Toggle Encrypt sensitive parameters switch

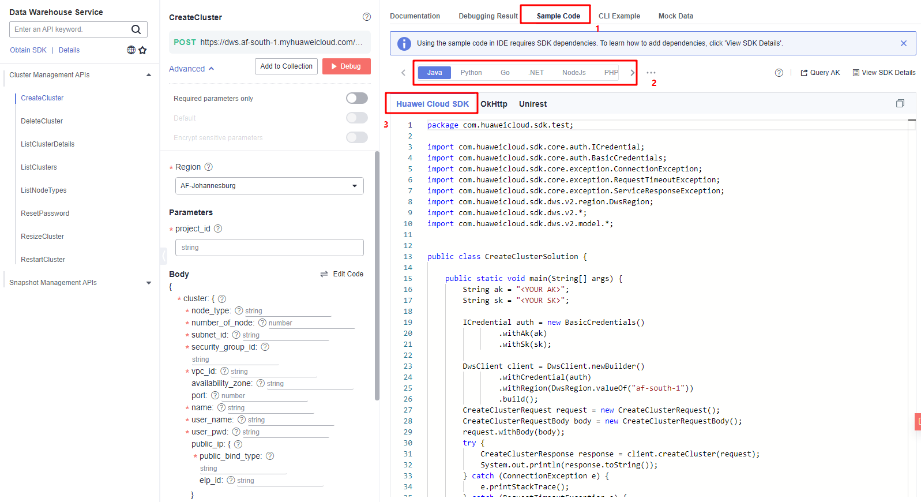click(357, 137)
